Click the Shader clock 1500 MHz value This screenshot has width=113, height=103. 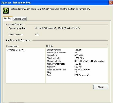[x=79, y=58]
